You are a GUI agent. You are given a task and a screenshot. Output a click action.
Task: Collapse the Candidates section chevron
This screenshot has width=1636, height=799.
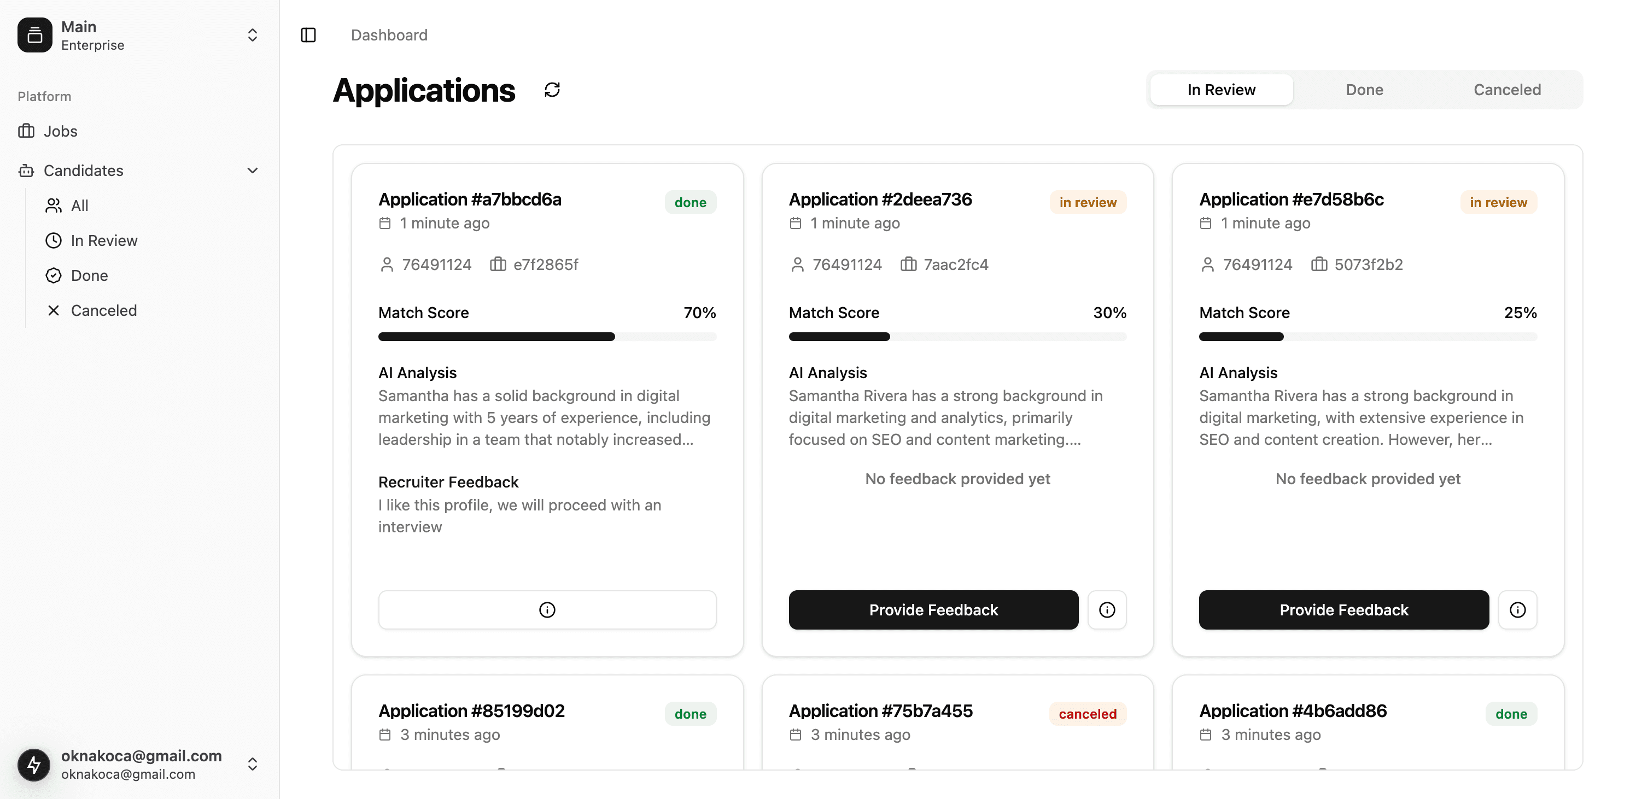pos(252,171)
